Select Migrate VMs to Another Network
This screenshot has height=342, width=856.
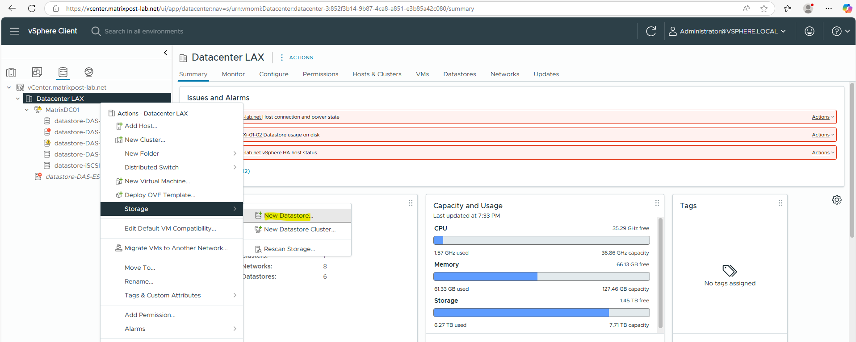pyautogui.click(x=172, y=248)
